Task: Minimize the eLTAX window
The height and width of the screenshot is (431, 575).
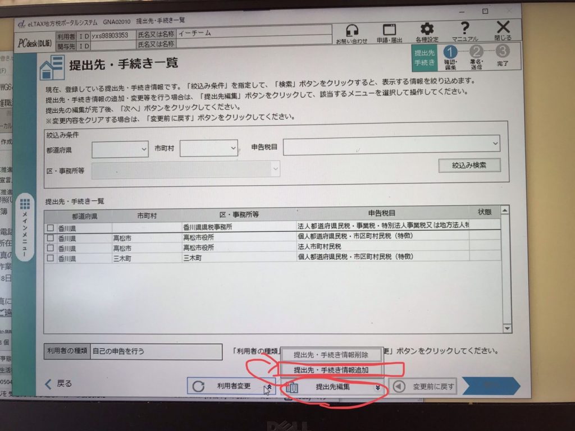Action: pyautogui.click(x=462, y=12)
